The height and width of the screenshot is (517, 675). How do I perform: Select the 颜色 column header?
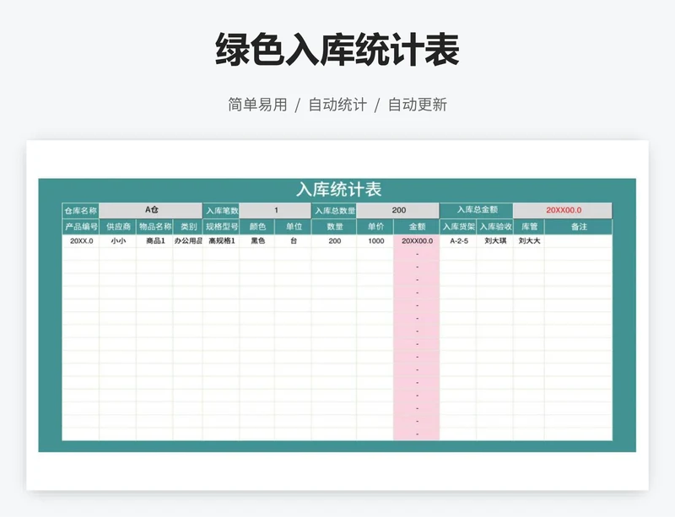point(257,226)
